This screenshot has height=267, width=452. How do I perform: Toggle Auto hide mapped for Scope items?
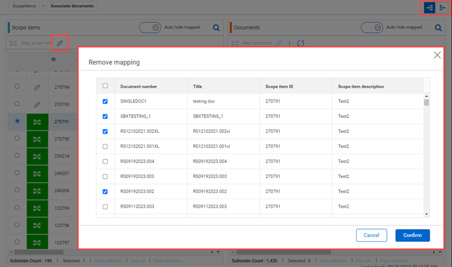[150, 27]
